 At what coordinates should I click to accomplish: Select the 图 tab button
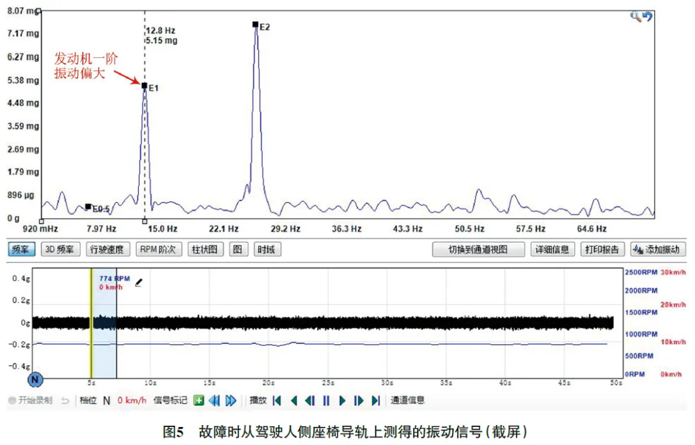(238, 250)
